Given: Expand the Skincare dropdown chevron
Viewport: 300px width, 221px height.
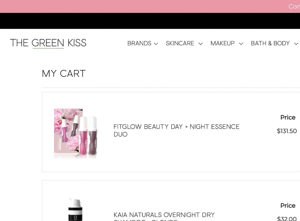Looking at the screenshot, I should 201,44.
